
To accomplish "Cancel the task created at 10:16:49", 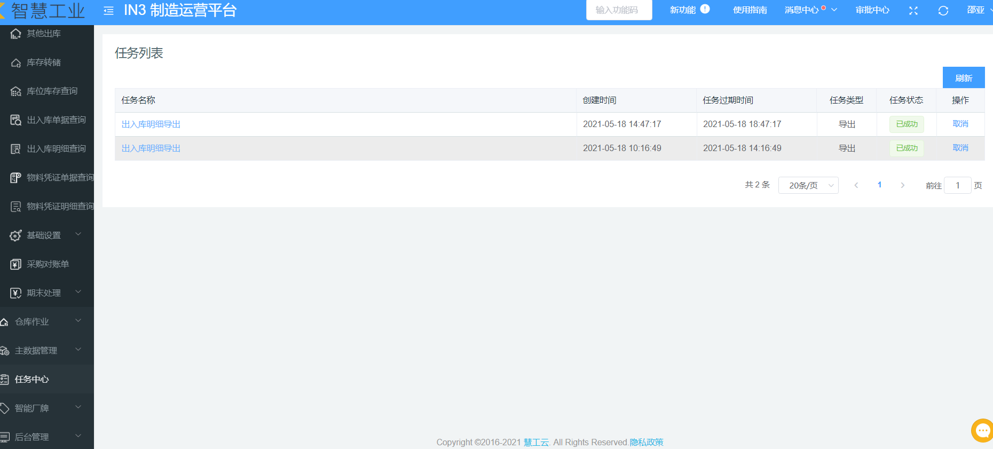I will pos(960,148).
